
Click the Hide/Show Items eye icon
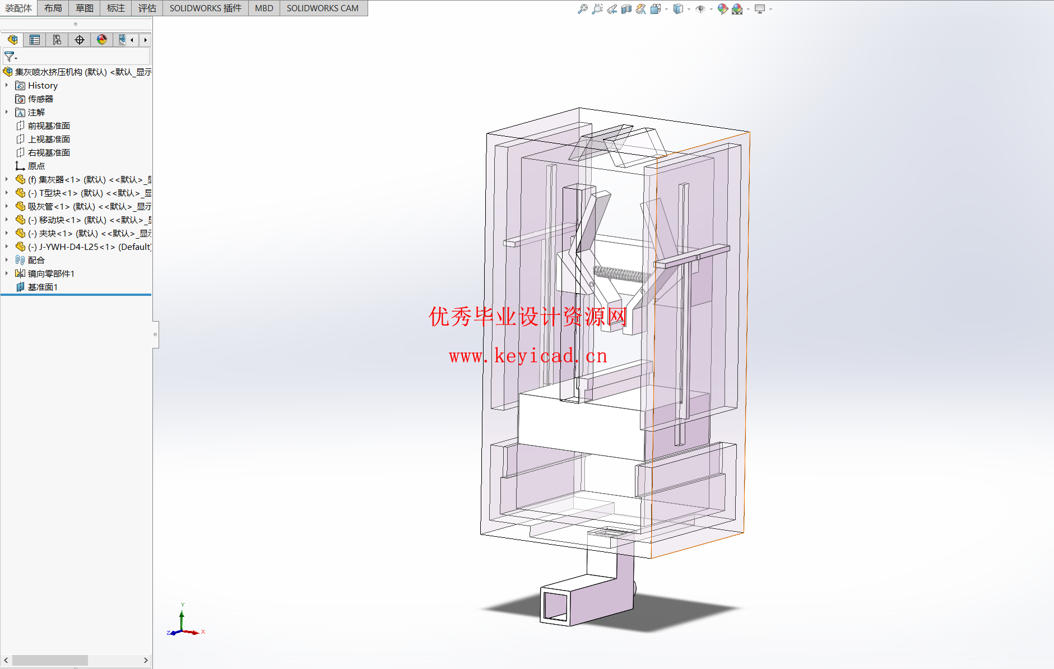tap(700, 9)
